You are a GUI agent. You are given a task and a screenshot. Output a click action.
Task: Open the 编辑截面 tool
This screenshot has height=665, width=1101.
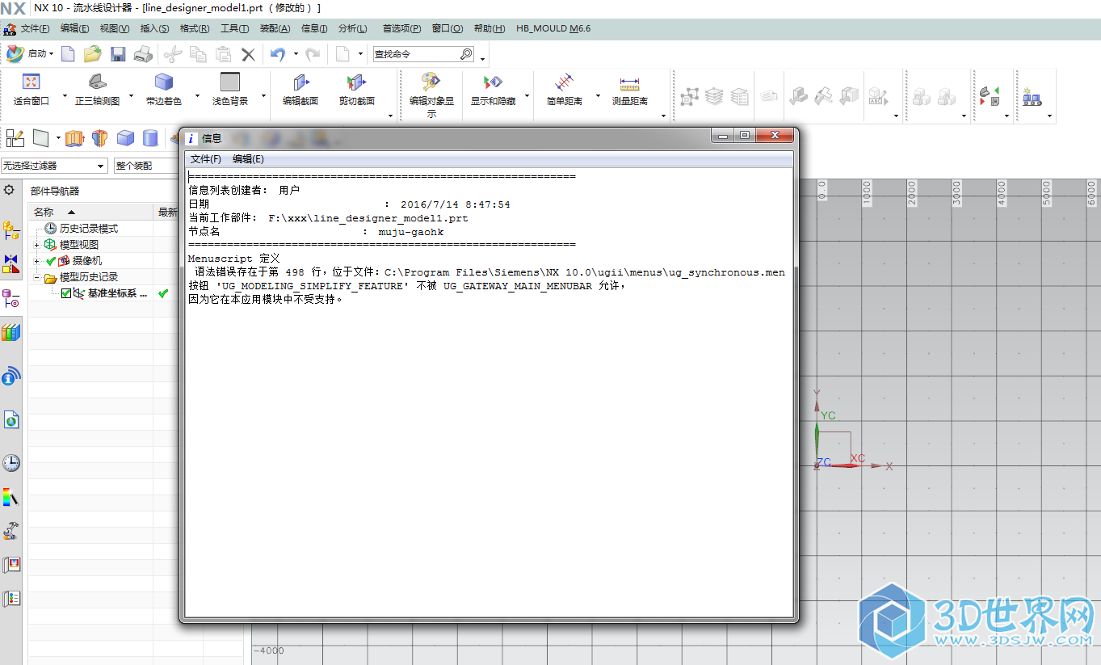pyautogui.click(x=300, y=90)
